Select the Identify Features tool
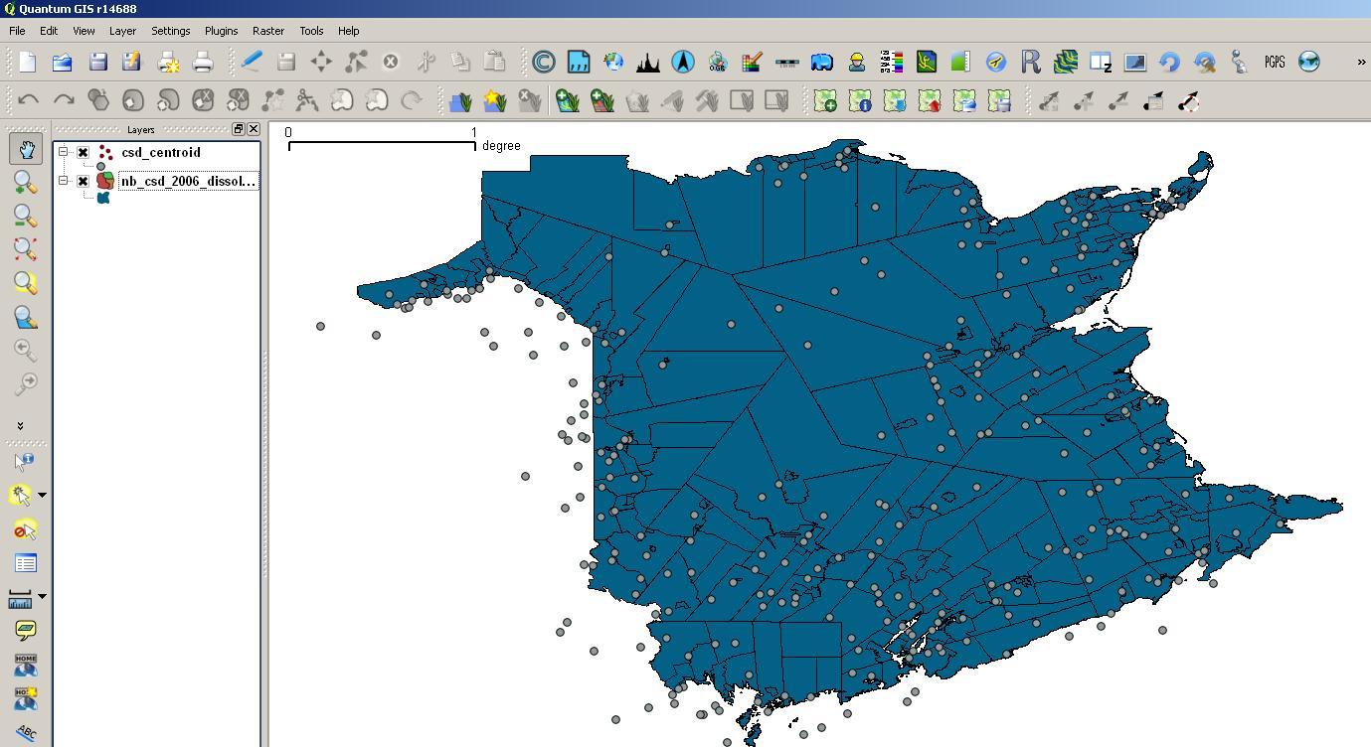This screenshot has width=1371, height=747. (x=26, y=461)
